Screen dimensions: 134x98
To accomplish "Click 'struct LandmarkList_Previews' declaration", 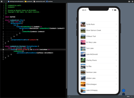I will coord(22,46).
